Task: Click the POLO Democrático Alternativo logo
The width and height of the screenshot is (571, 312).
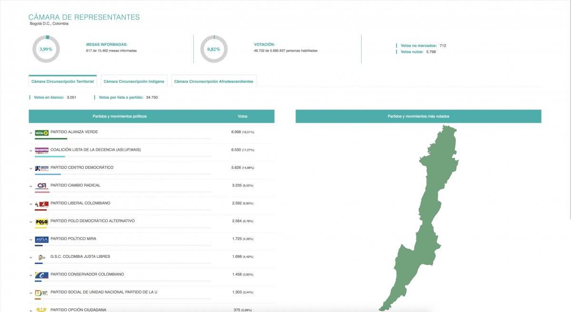Action: [42, 222]
